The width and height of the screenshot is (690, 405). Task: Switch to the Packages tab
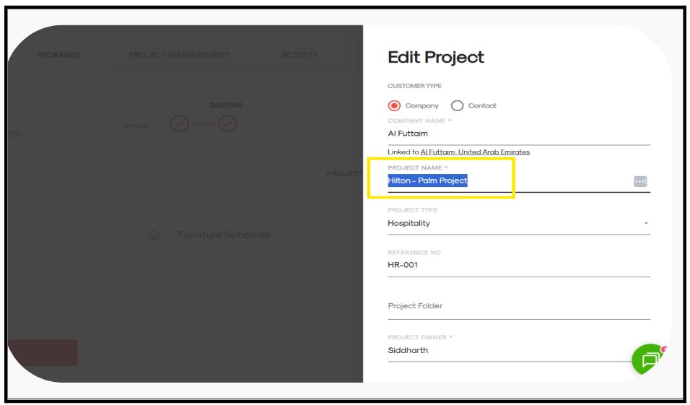click(x=58, y=55)
